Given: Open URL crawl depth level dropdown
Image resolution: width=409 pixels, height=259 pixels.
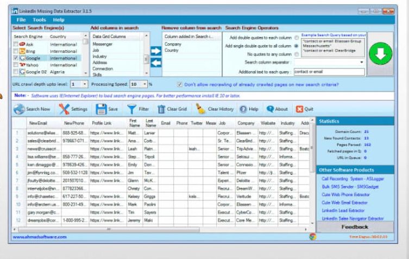Looking at the screenshot, I should tap(85, 84).
